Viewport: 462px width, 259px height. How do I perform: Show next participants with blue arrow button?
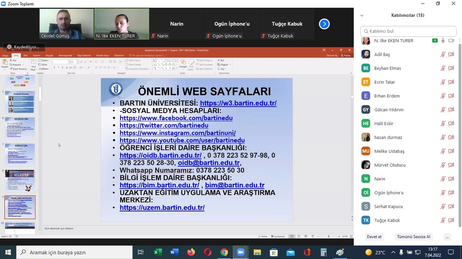point(324,24)
